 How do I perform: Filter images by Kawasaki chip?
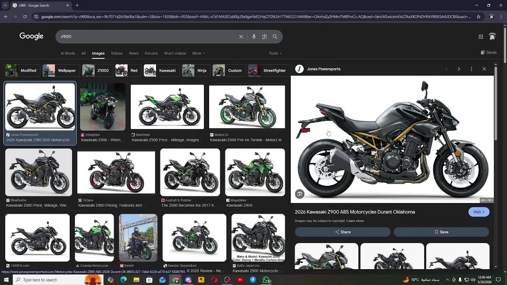(161, 70)
